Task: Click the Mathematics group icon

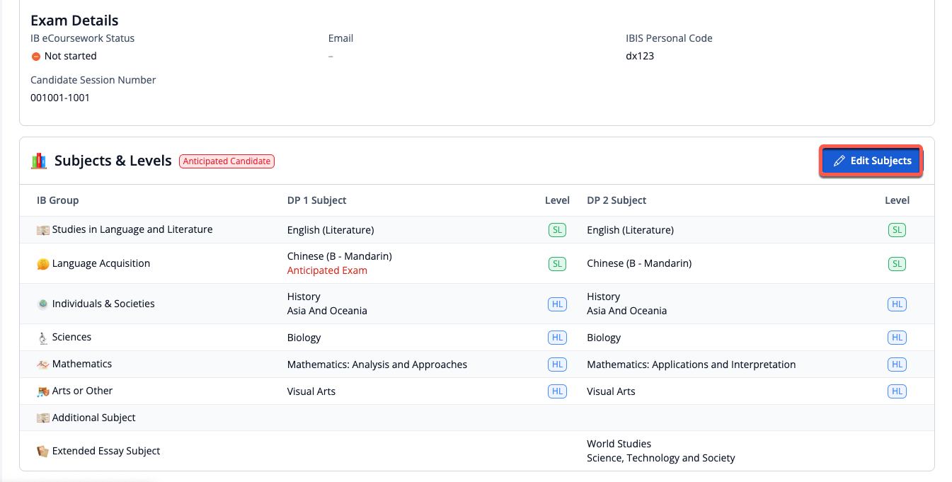Action: (x=43, y=365)
